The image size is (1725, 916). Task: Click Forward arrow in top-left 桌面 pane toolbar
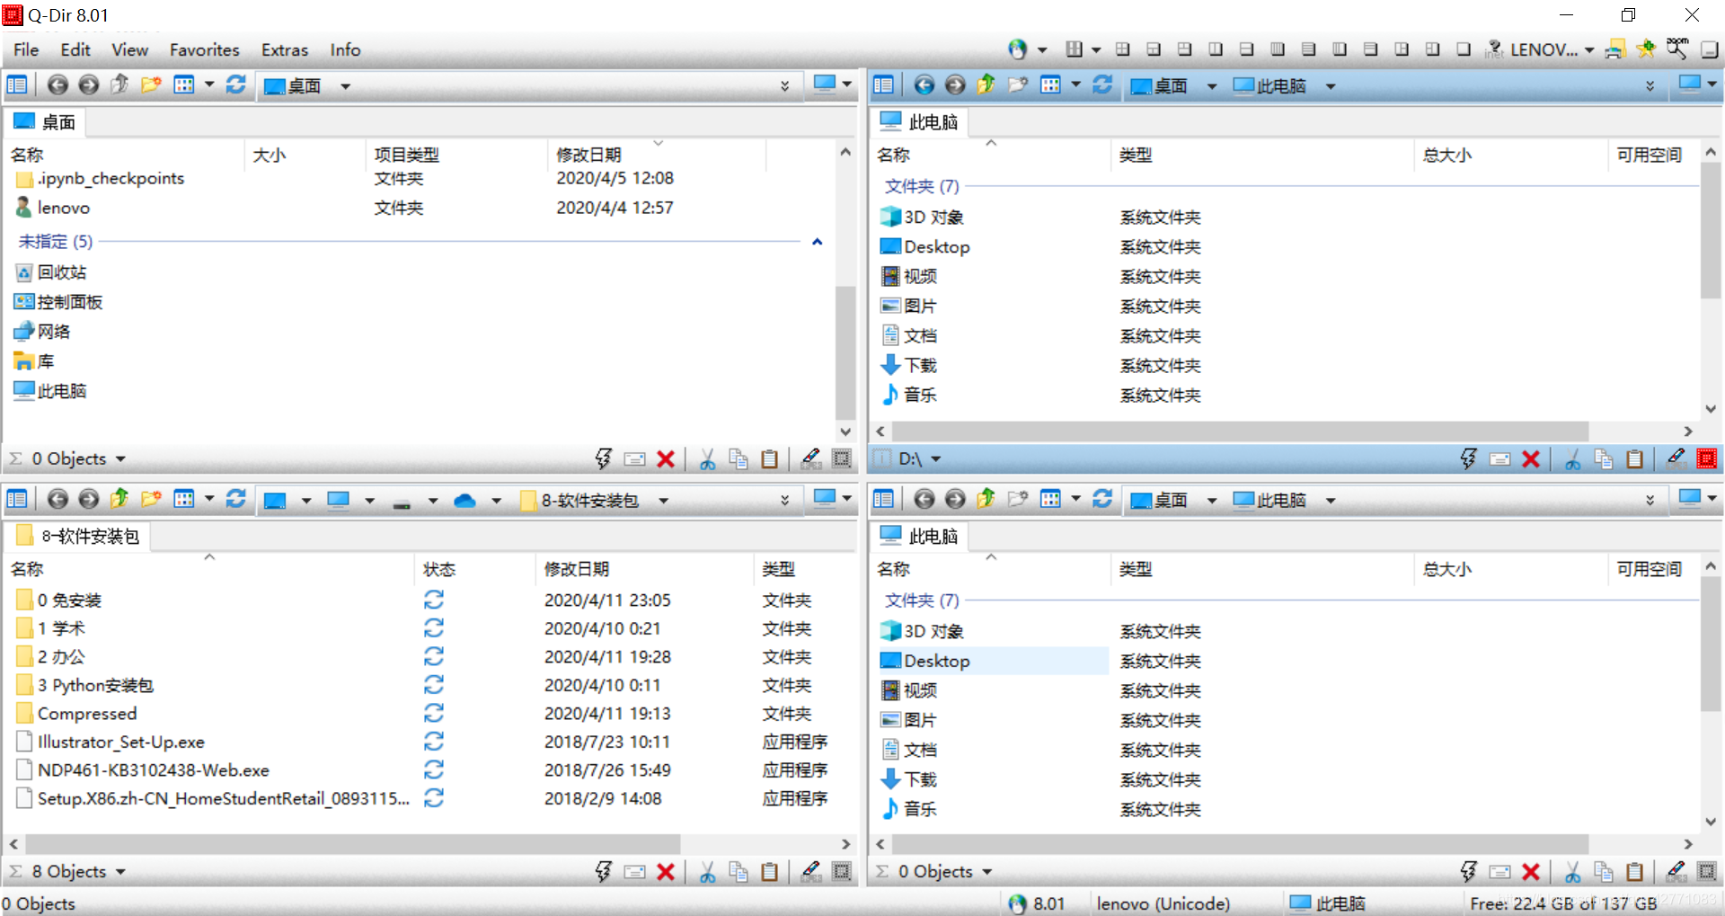pyautogui.click(x=88, y=84)
